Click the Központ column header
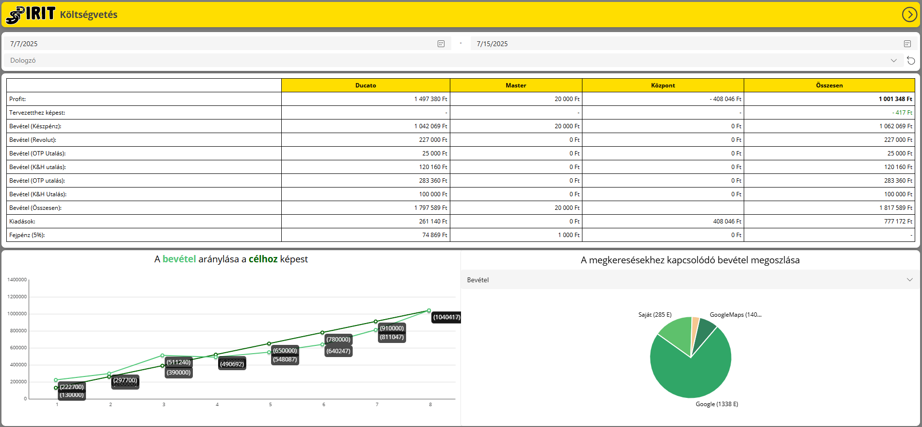Screen dimensions: 922x427 (663, 85)
